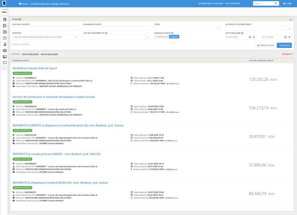Switch language to RO
Screen dimensions: 297x215
pyautogui.click(x=285, y=3)
